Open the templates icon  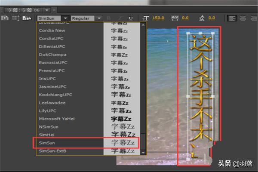pyautogui.click(x=27, y=18)
